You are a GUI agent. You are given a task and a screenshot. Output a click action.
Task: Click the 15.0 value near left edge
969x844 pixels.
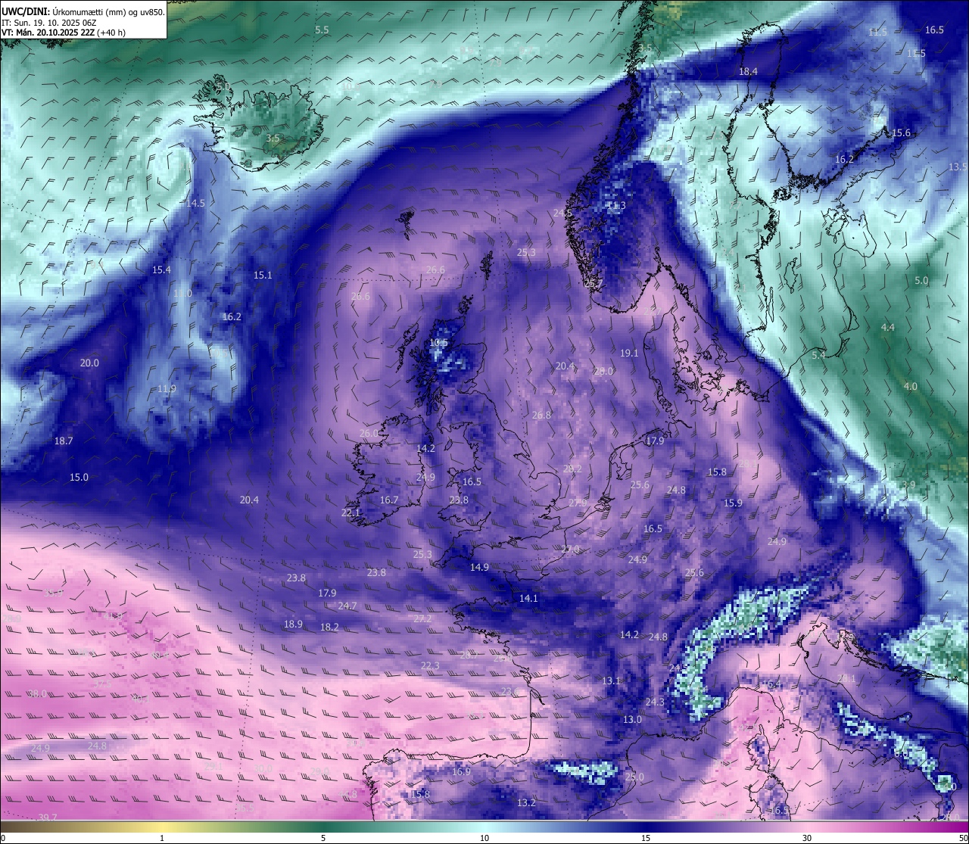pos(79,477)
